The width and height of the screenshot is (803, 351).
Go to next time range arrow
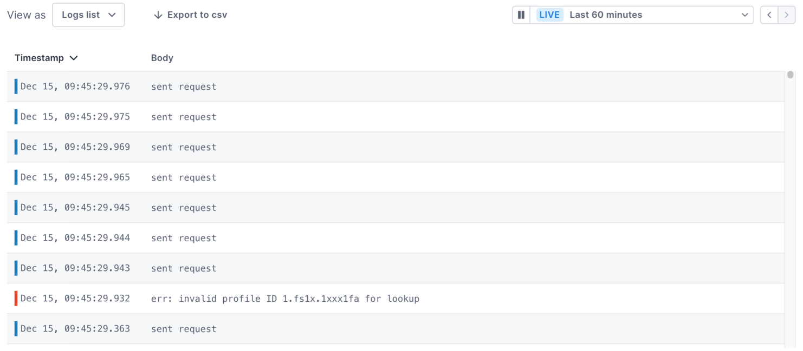[787, 15]
